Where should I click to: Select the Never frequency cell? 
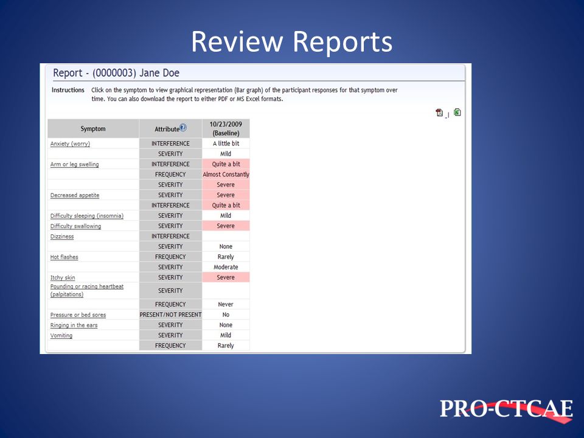point(226,304)
